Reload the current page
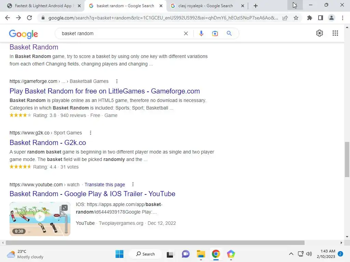Screen dimensions: 350x262 tap(29, 18)
